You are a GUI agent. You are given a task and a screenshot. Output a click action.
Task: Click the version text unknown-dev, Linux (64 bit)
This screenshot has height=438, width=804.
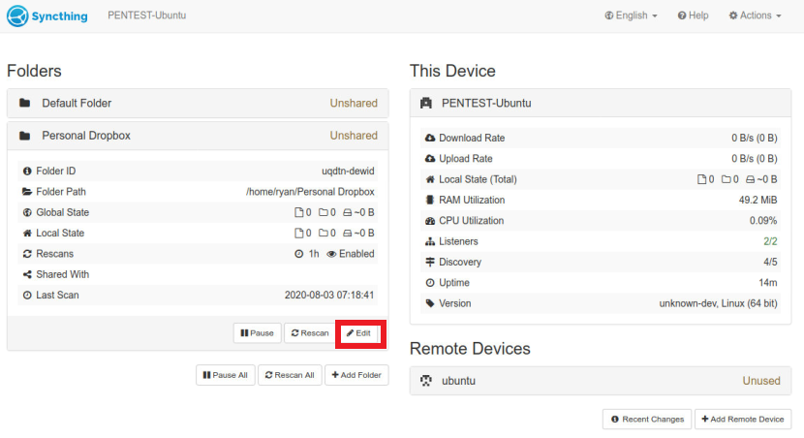[718, 303]
